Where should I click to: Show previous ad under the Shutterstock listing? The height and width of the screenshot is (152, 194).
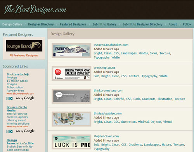(7, 98)
